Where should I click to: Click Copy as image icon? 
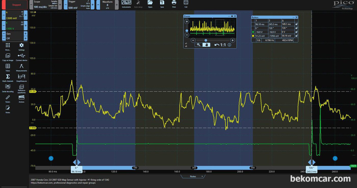pos(8,57)
